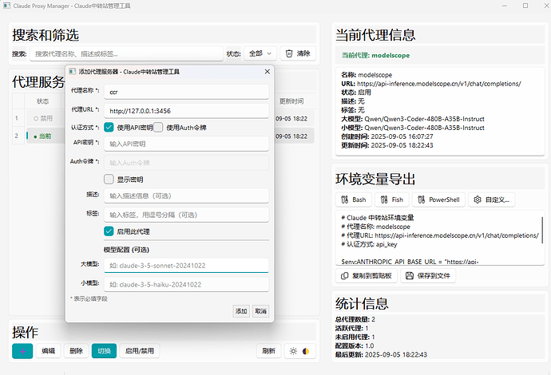
Task: Export environment variables for Fish
Action: pyautogui.click(x=392, y=199)
